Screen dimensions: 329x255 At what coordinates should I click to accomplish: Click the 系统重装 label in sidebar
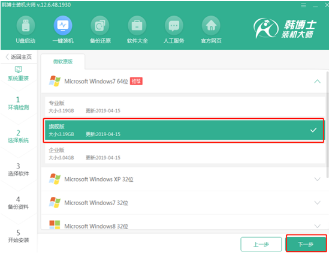click(18, 79)
